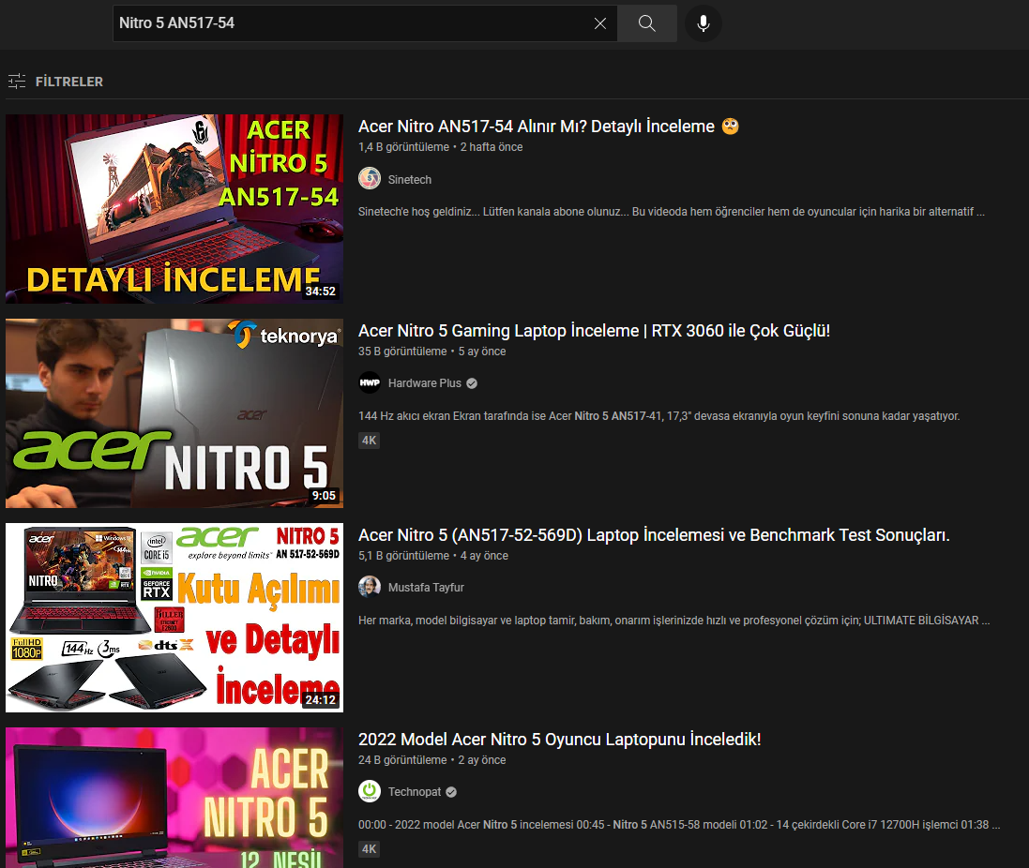
Task: Click the verified badge next to Technopat
Action: tap(451, 792)
